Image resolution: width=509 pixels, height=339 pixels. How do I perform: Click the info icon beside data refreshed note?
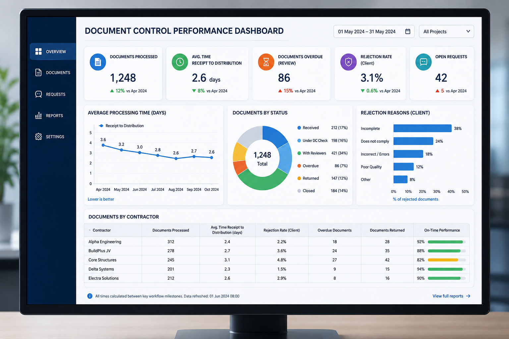[90, 296]
